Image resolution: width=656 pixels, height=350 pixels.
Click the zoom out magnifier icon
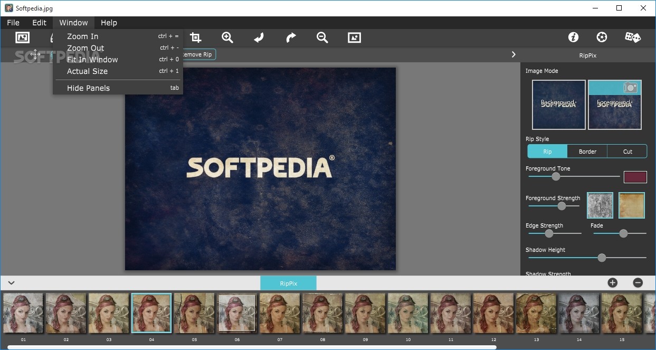click(322, 37)
